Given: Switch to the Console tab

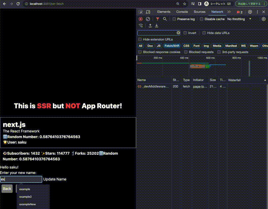Looking at the screenshot, I should tap(182, 12).
